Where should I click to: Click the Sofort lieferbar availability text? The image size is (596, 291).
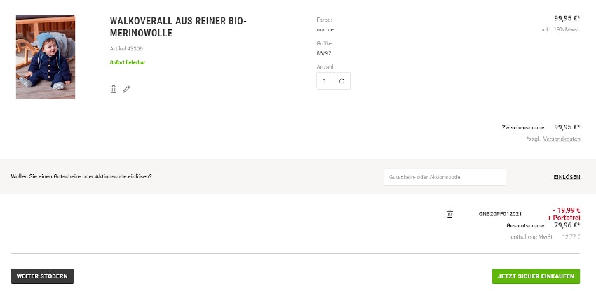(x=128, y=62)
